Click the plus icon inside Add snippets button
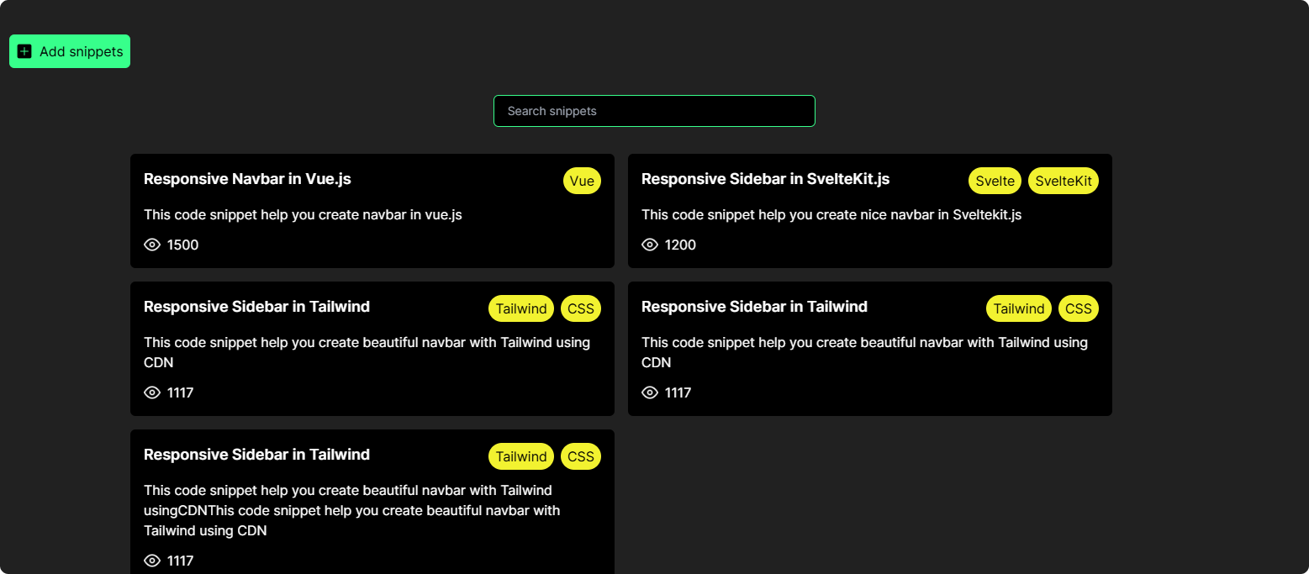The width and height of the screenshot is (1309, 574). [x=24, y=51]
